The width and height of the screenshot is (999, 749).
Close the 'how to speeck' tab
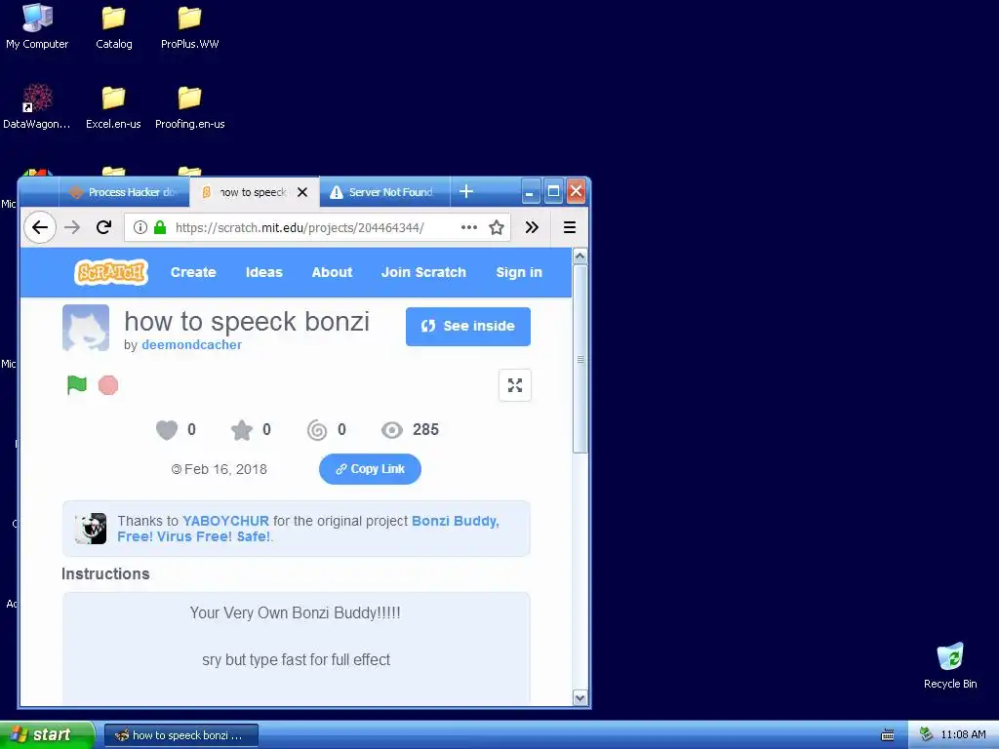coord(302,192)
